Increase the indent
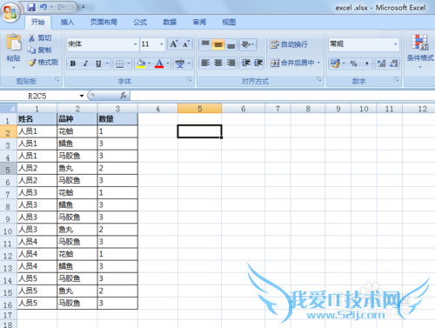 point(258,63)
